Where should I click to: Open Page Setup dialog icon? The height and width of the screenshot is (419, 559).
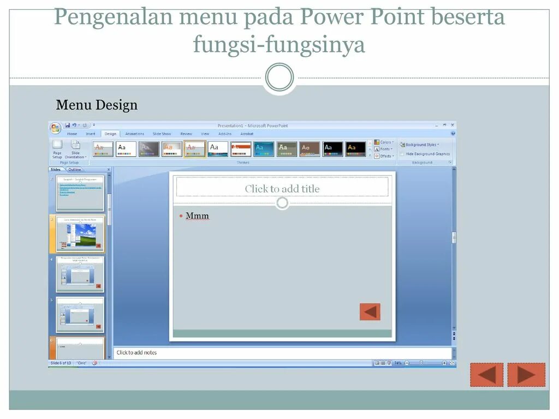click(57, 149)
